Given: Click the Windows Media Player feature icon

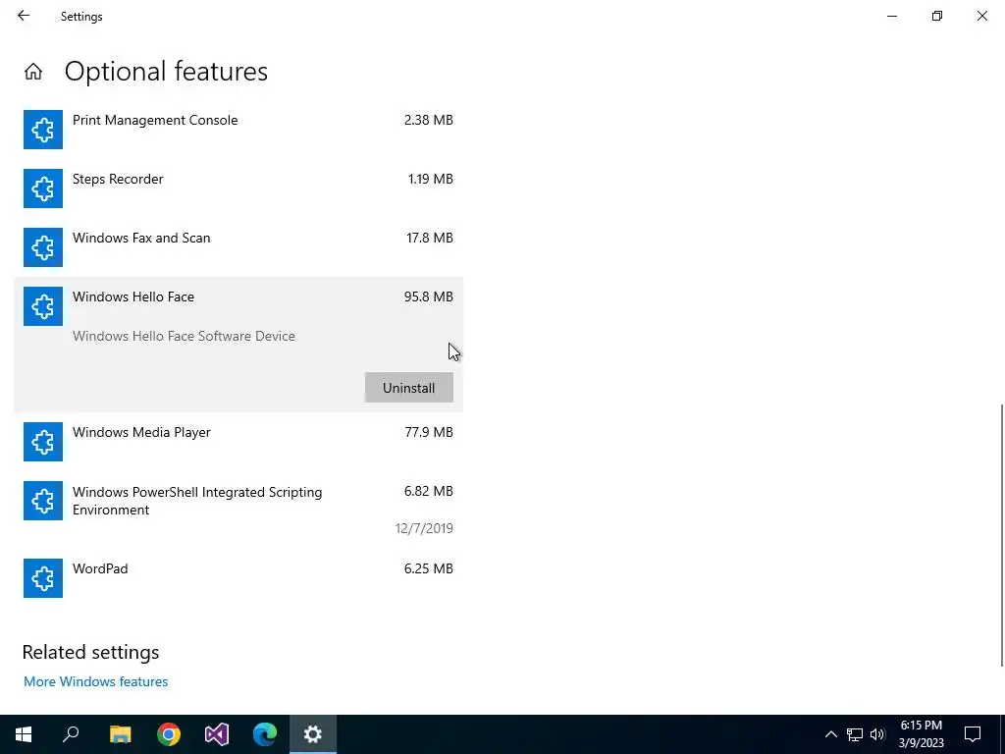Looking at the screenshot, I should (43, 442).
